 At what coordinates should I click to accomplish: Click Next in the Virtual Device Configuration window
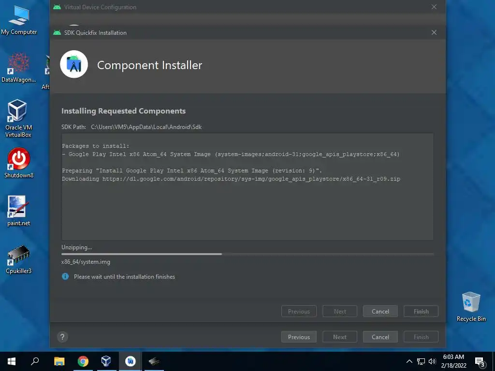click(x=340, y=337)
